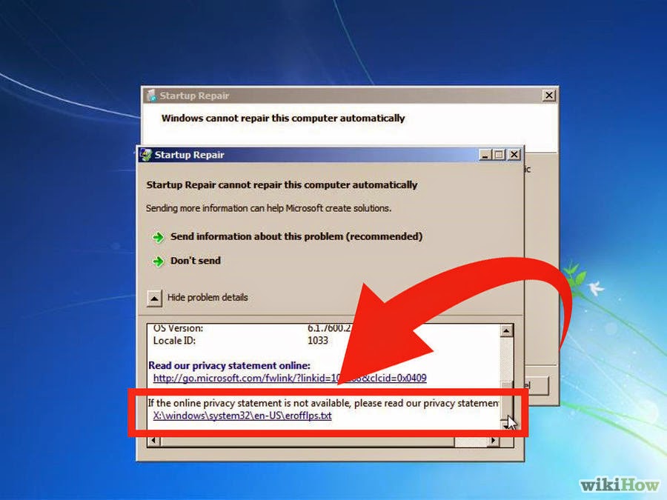Close the front Startup Repair dialog
The height and width of the screenshot is (500, 667).
(514, 155)
